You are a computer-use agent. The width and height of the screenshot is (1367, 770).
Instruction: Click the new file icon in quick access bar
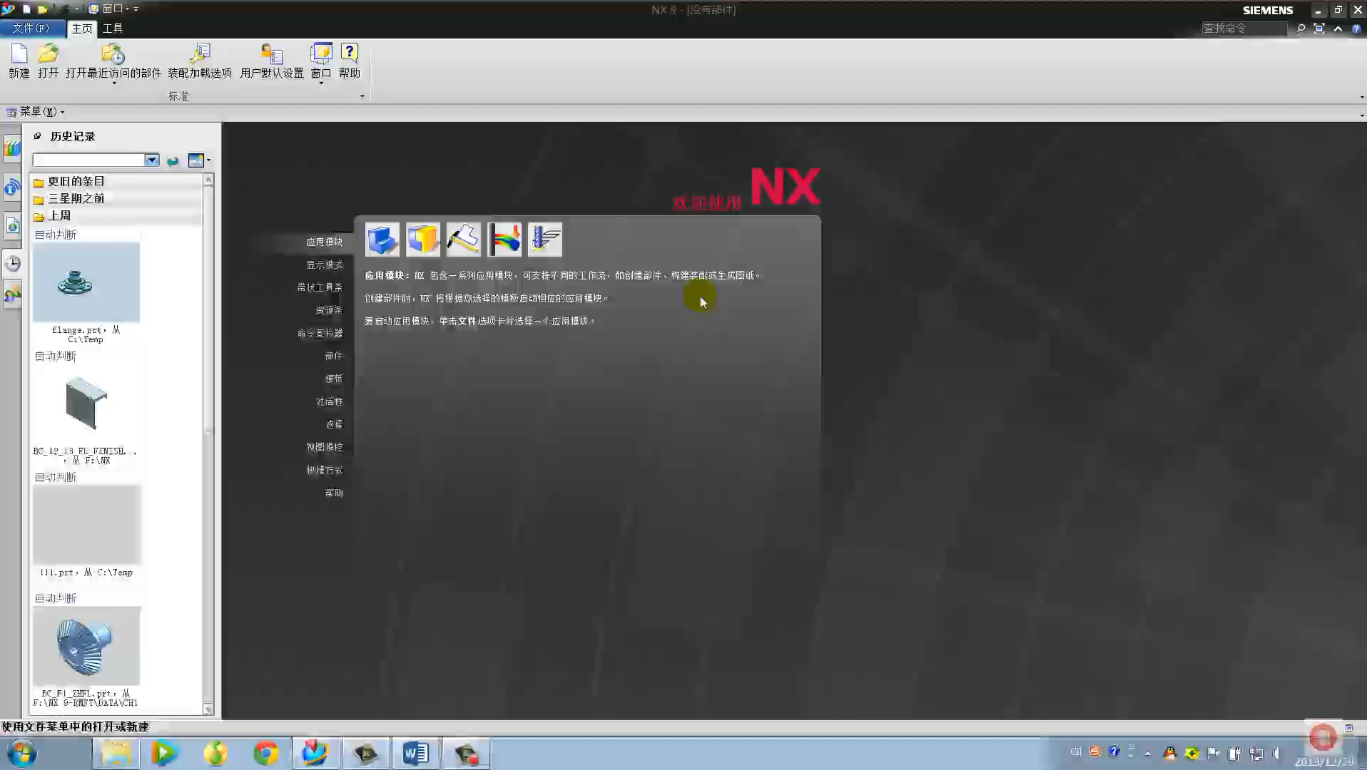coord(26,9)
